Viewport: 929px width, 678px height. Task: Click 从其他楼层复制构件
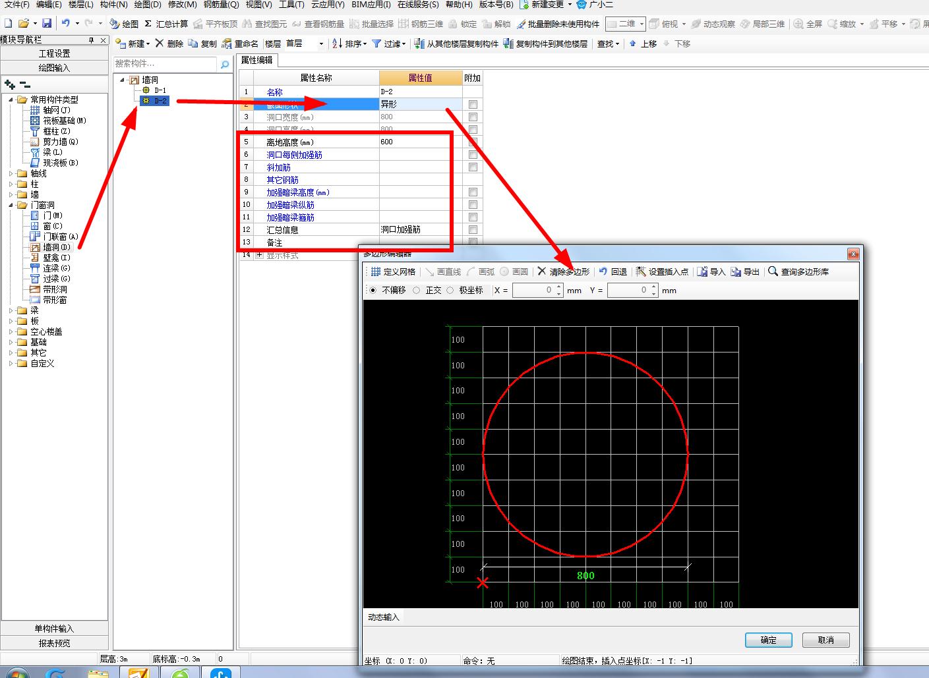456,43
